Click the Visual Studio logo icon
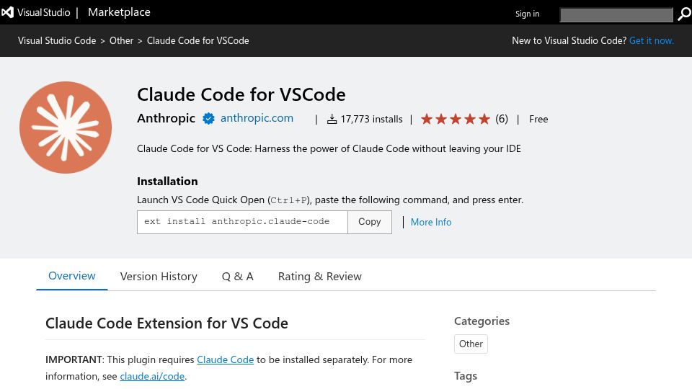The image size is (692, 389). 7,12
